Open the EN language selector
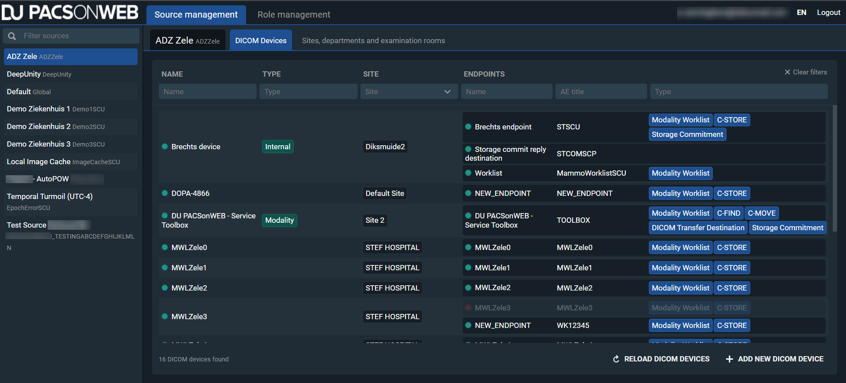 801,12
